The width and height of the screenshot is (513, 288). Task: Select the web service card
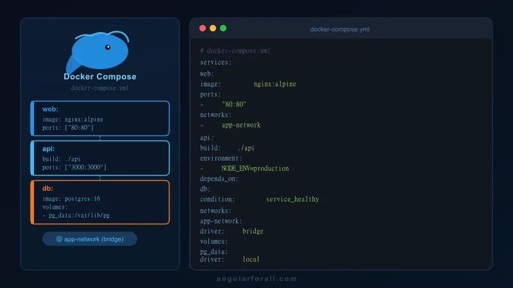(100, 118)
